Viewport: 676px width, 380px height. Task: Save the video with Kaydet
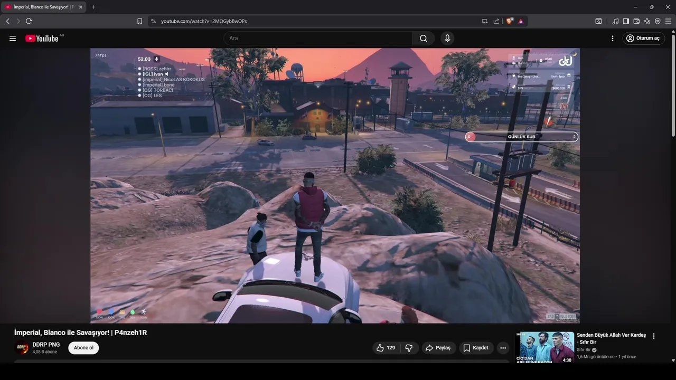point(476,348)
